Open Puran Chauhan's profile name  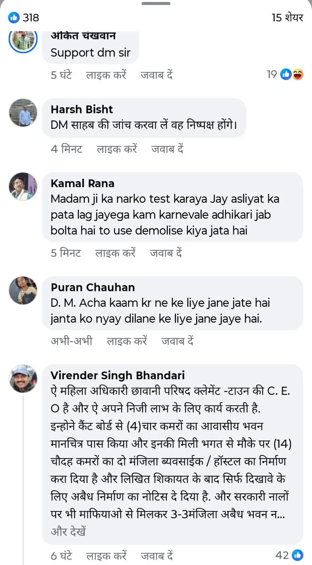click(x=93, y=287)
